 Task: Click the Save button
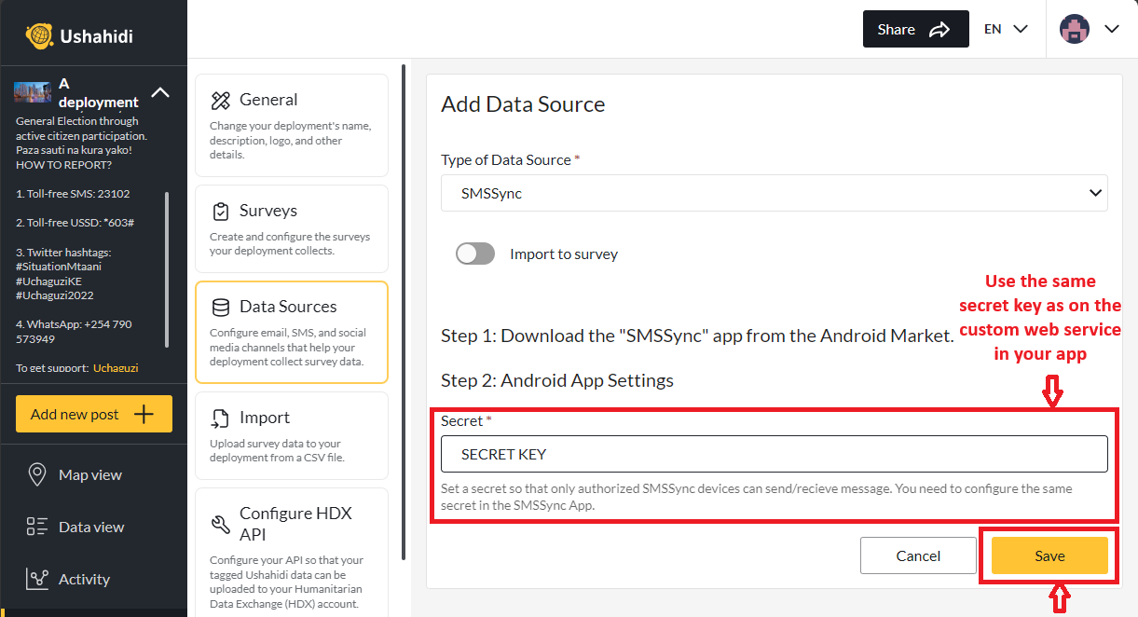click(x=1049, y=555)
